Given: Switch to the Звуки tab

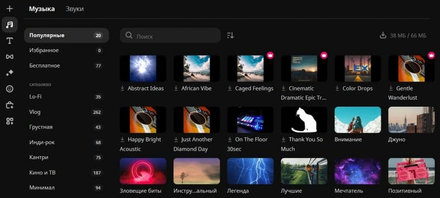Looking at the screenshot, I should coord(75,9).
